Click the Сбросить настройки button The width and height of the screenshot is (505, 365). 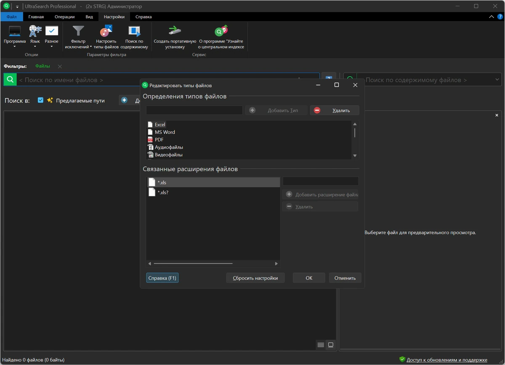tap(255, 278)
